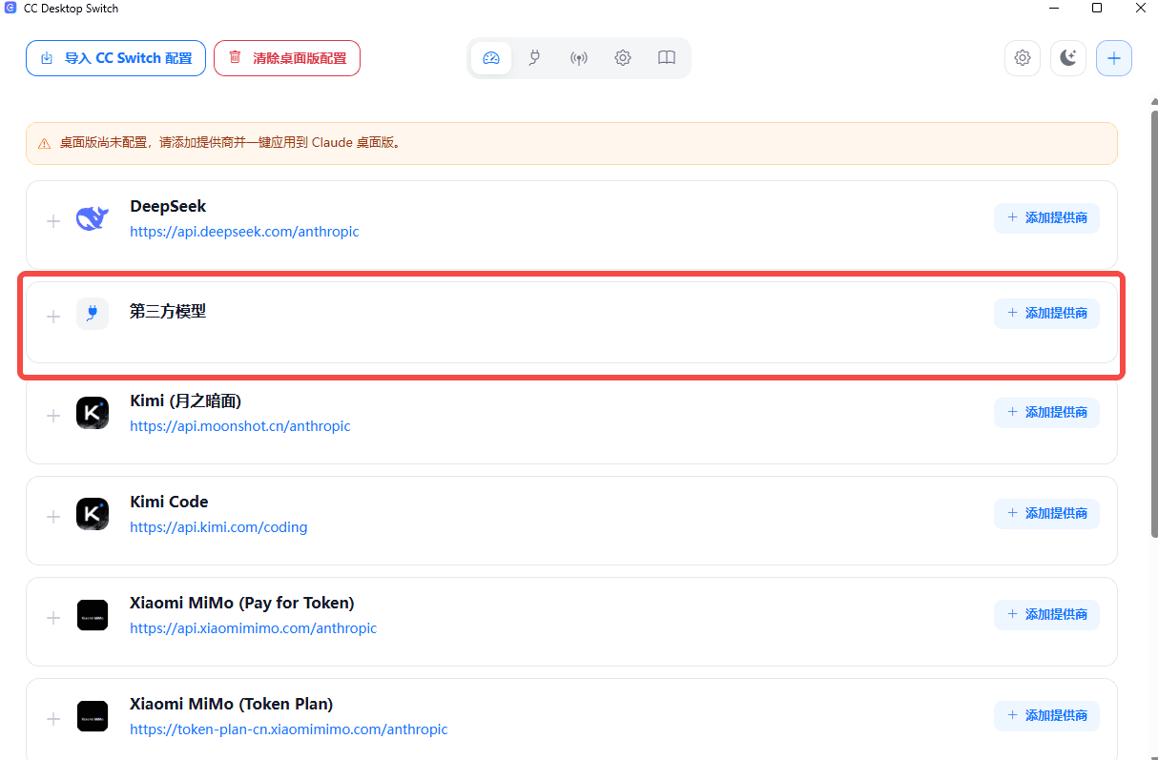
Task: Click 添加提供商 for Xiaomi MiMo (Pay for Token)
Action: 1046,614
